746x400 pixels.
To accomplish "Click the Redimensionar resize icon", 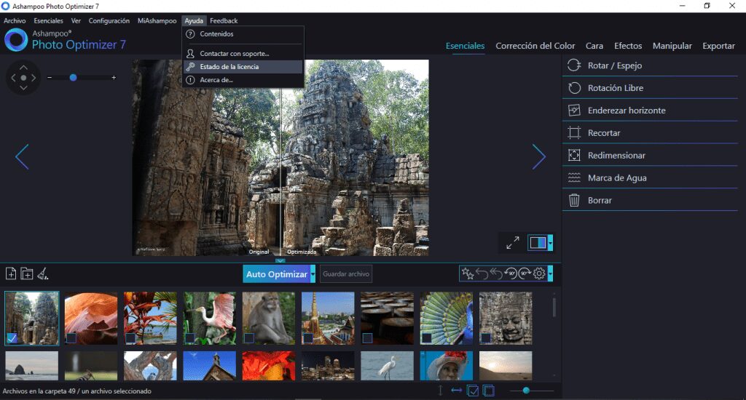I will pyautogui.click(x=574, y=155).
